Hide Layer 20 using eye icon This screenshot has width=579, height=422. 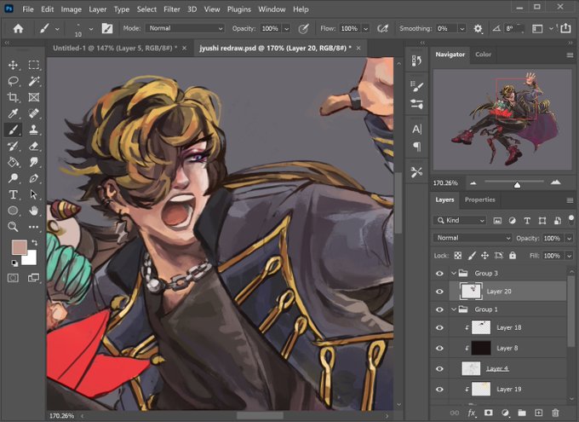click(439, 292)
